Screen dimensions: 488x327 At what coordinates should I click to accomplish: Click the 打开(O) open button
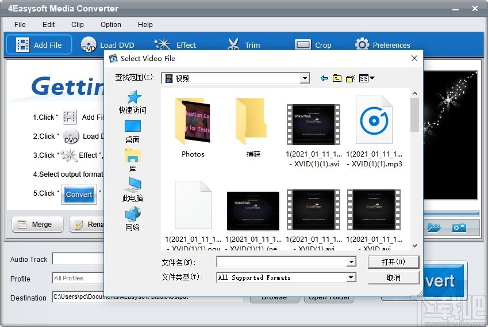click(393, 262)
